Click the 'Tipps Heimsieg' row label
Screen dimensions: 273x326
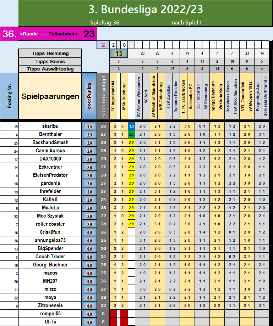point(50,54)
